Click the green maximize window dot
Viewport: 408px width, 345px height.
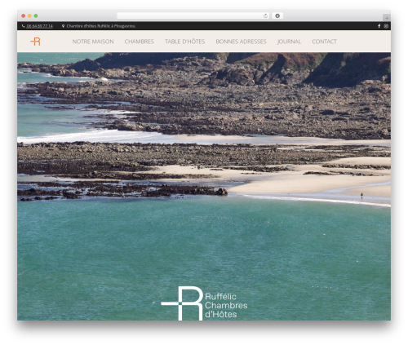36,15
